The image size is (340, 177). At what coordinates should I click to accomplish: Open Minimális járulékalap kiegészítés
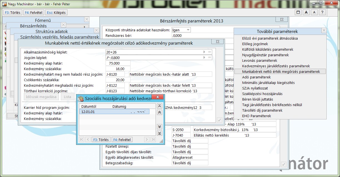pyautogui.click(x=268, y=83)
